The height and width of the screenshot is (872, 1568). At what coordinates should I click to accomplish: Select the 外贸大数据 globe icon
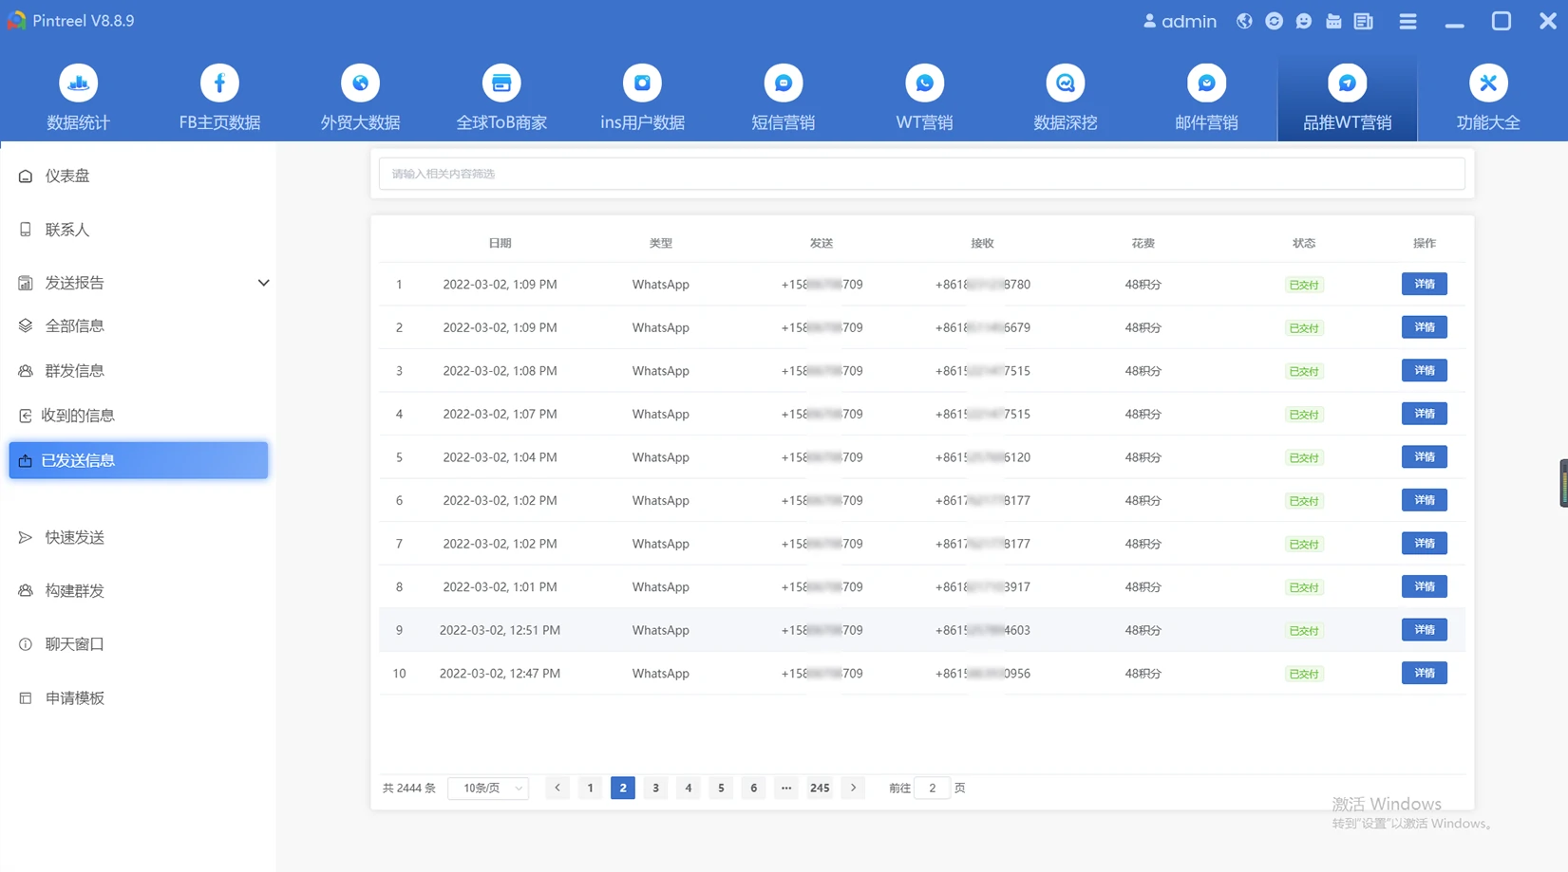(x=360, y=83)
